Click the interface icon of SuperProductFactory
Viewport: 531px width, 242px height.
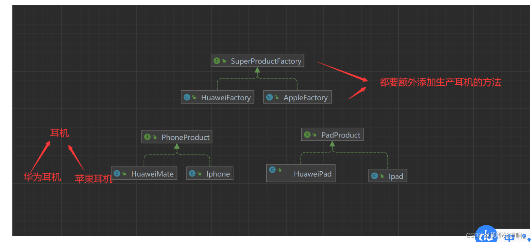tap(217, 61)
